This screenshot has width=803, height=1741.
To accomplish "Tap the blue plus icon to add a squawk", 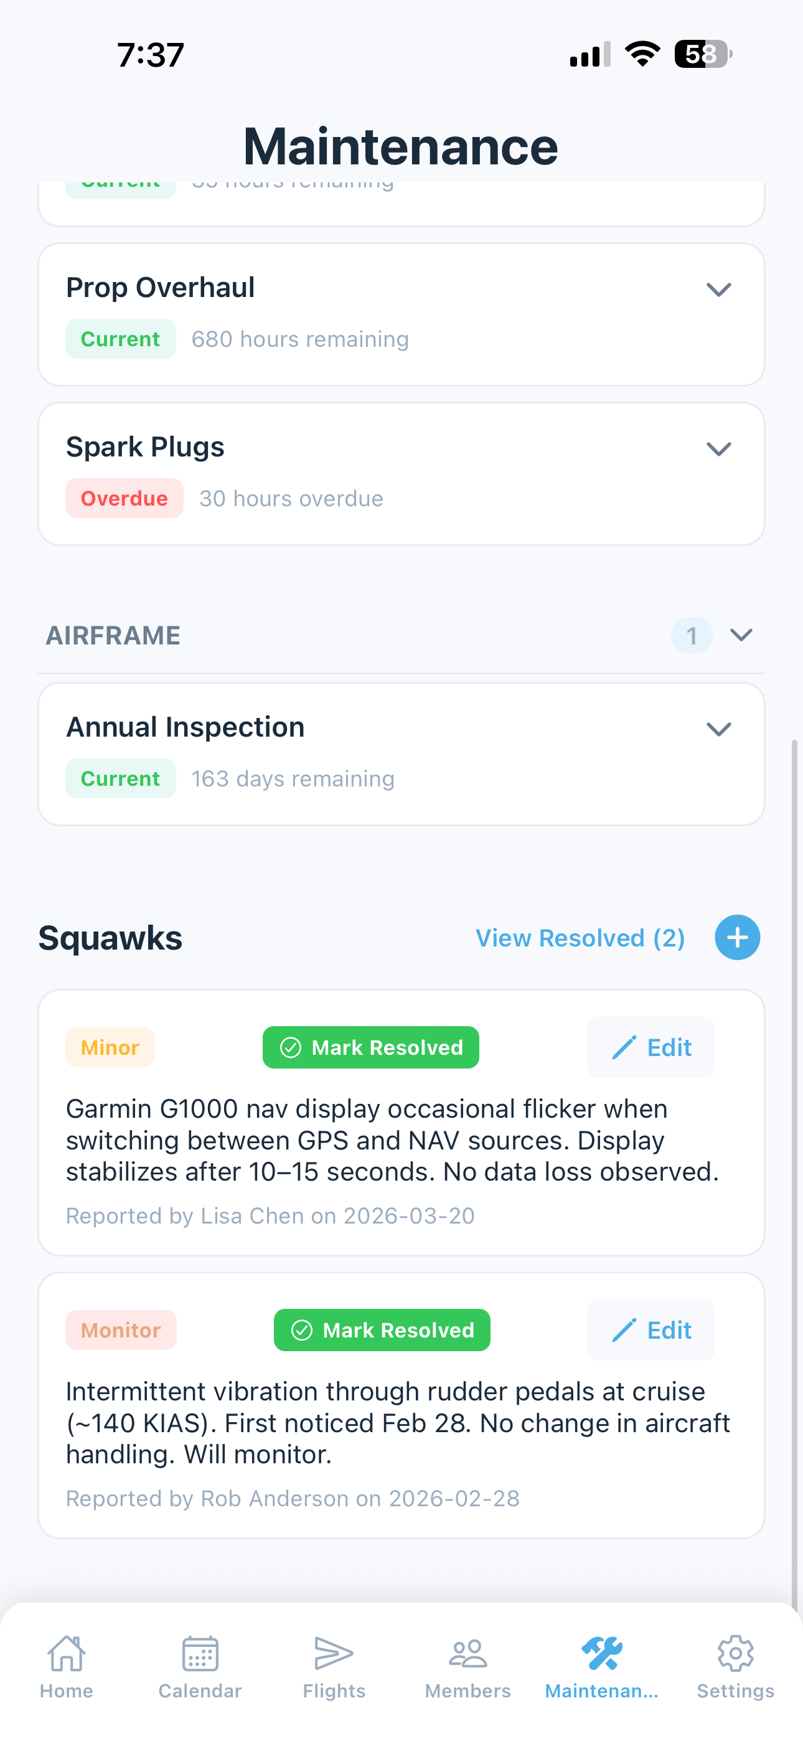I will (x=737, y=937).
